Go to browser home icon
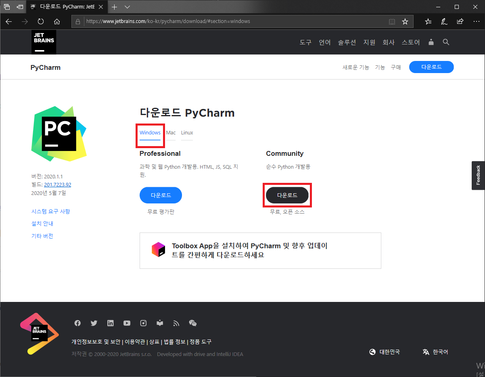Screen dimensions: 485x377 (57, 21)
